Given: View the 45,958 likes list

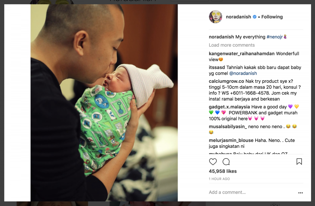Looking at the screenshot, I should pos(223,171).
